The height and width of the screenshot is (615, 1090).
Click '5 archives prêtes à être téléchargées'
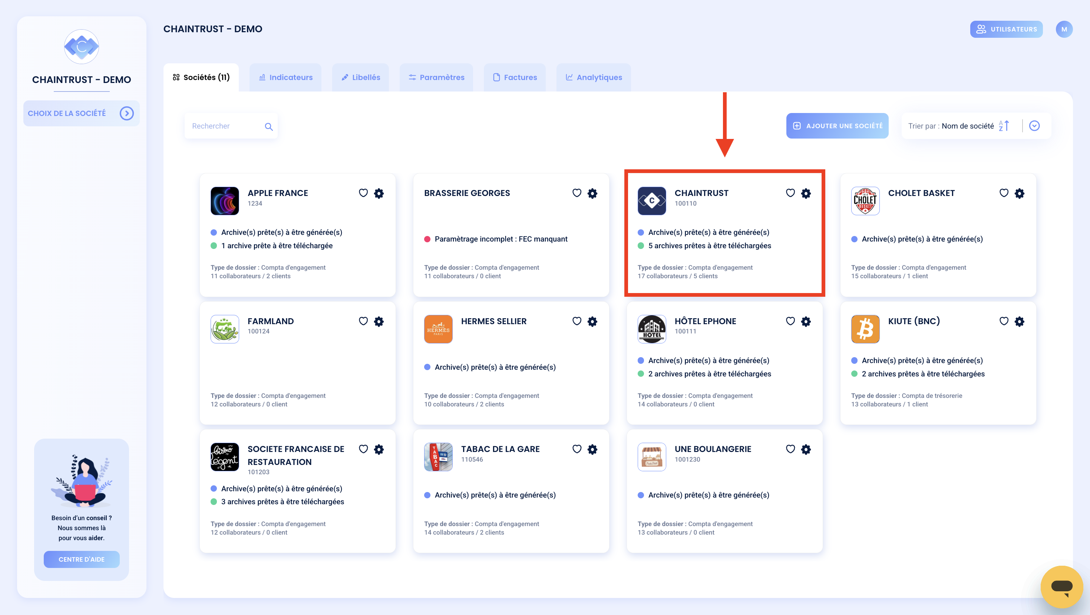pyautogui.click(x=710, y=246)
